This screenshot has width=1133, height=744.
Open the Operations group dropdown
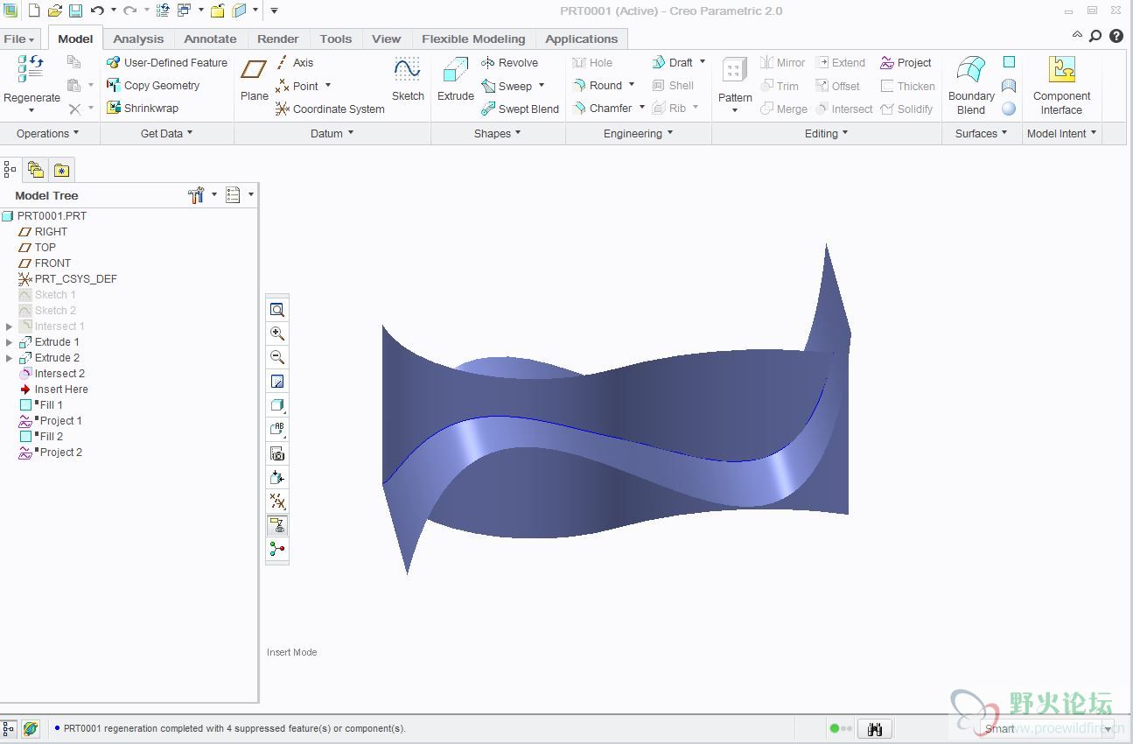pos(48,134)
